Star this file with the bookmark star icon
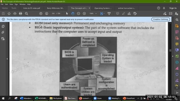Image resolution: width=180 pixels, height=101 pixels. [9, 14]
